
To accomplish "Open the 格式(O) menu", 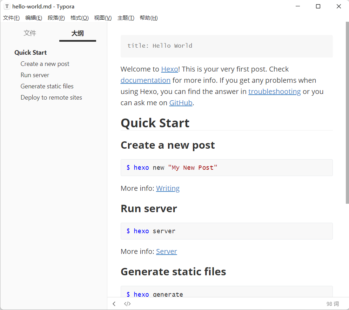I will (80, 18).
